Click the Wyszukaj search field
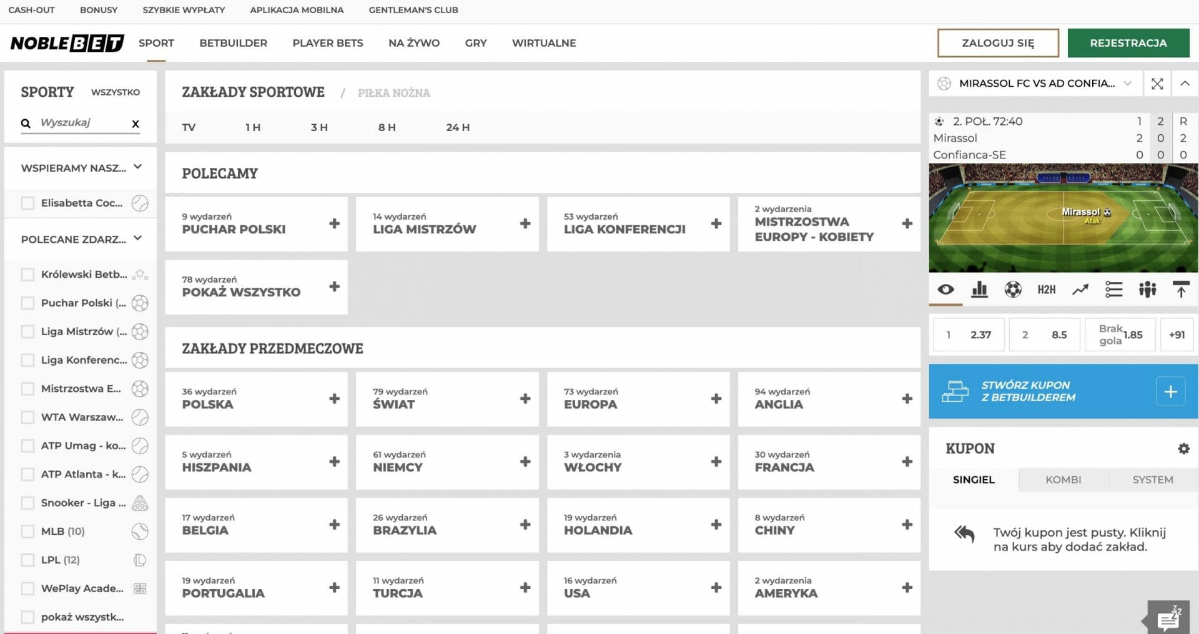1199x634 pixels. (x=80, y=123)
